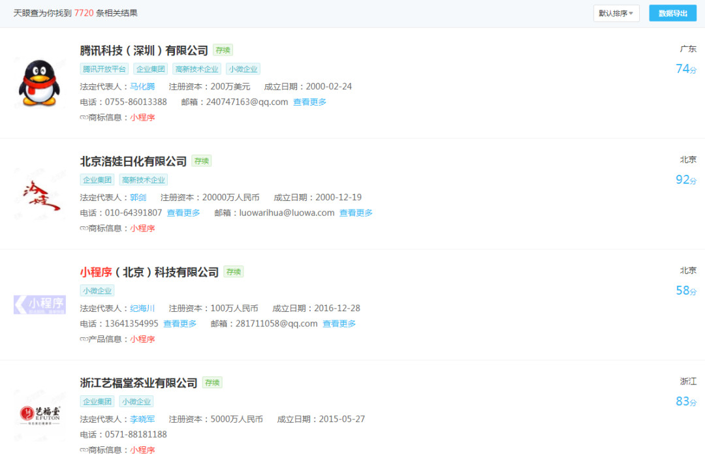
Task: Click 查看更多 after phone 010-64391807
Action: 183,213
